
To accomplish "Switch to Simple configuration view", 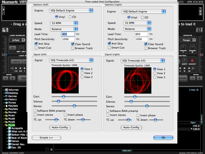I will 46,138.
